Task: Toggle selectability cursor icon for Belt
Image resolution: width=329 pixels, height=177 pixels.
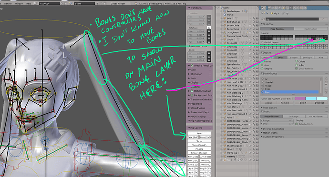Action: click(254, 18)
